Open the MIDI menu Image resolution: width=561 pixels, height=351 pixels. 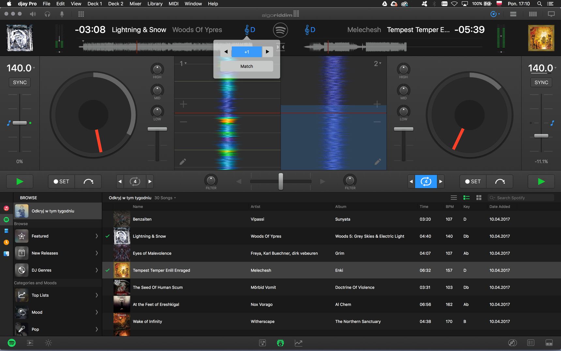(x=174, y=4)
